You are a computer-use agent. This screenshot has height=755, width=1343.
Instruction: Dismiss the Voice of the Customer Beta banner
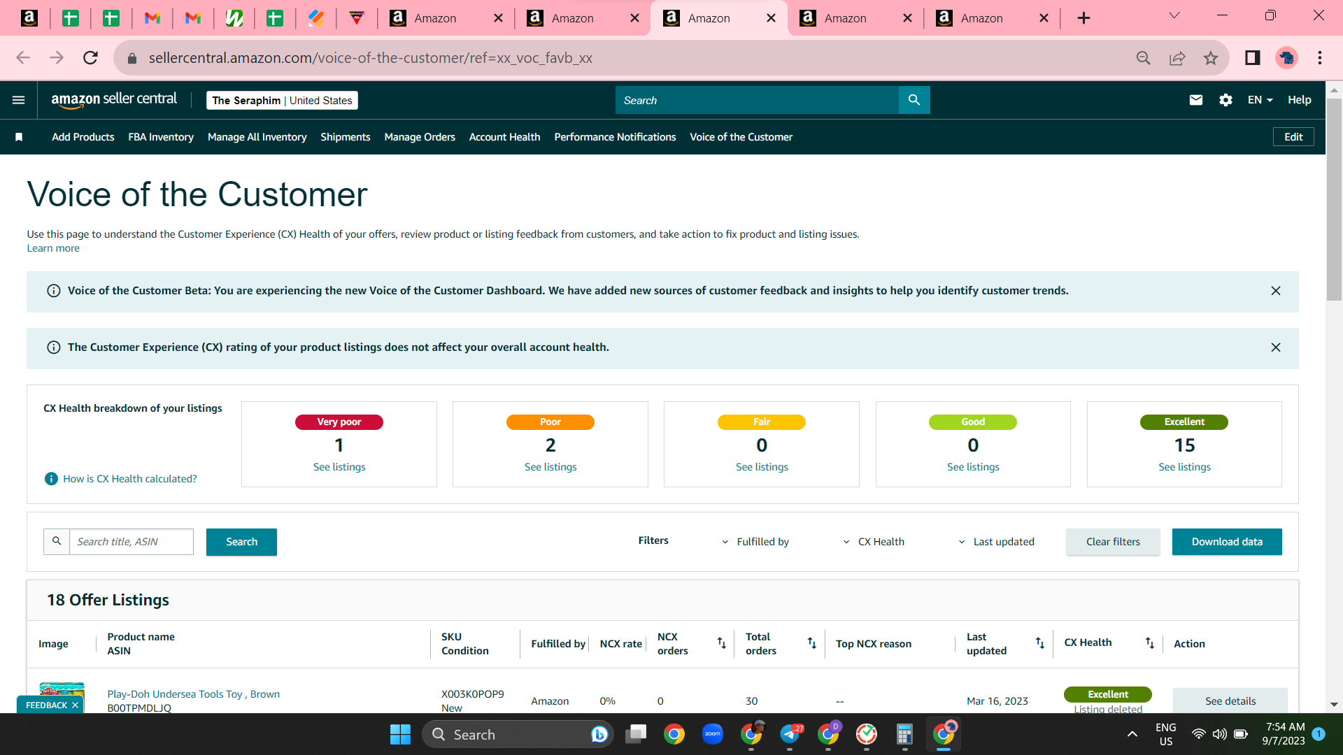click(x=1276, y=291)
